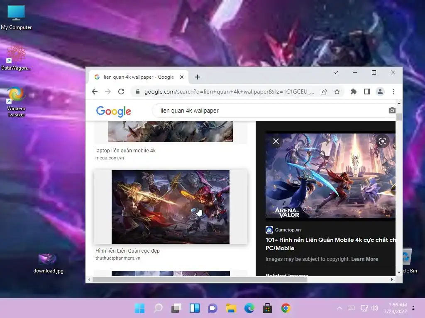Open the Arena of Valor preview image

[330, 176]
